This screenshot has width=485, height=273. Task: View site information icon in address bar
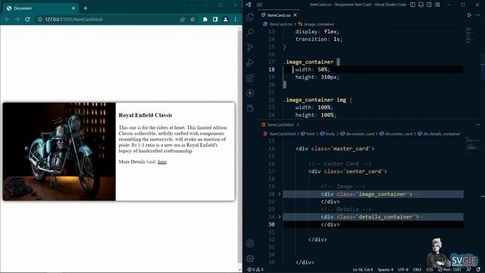[x=39, y=19]
